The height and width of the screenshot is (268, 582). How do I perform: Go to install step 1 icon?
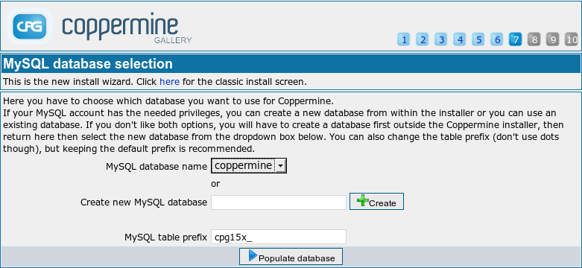coord(403,39)
